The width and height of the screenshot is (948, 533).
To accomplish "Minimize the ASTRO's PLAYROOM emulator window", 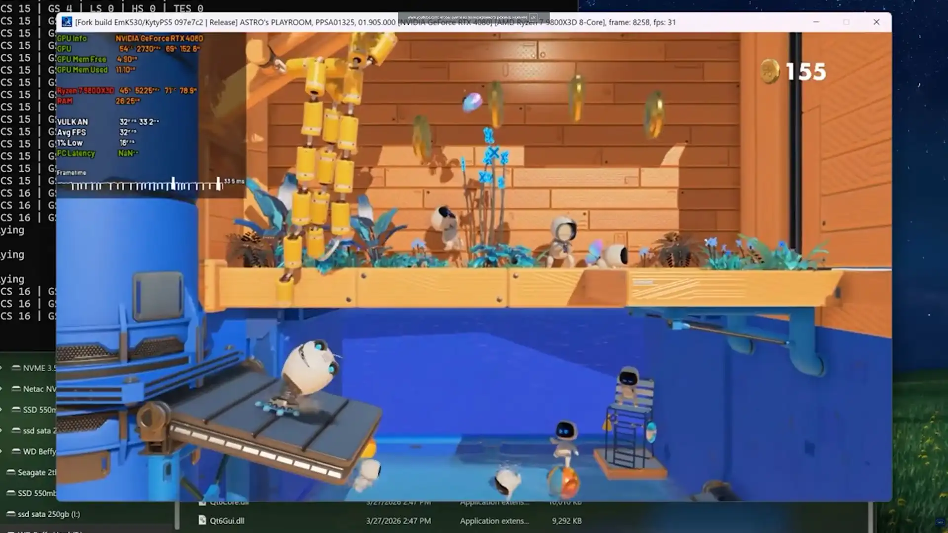I will click(x=816, y=22).
